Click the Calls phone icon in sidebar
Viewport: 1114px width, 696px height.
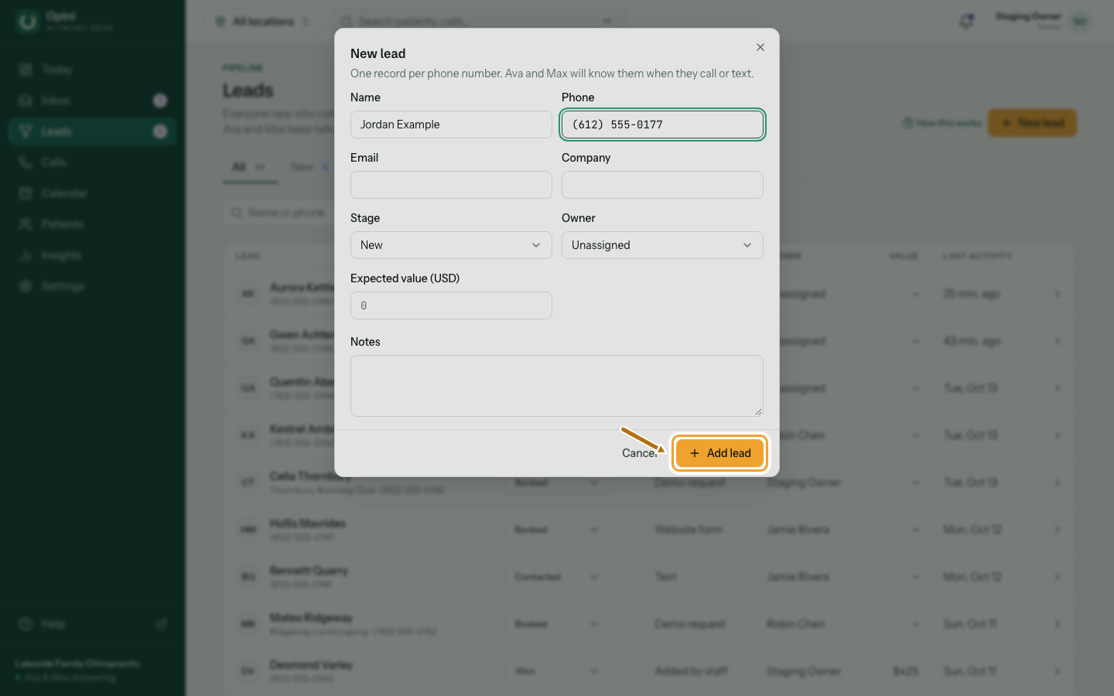point(26,162)
